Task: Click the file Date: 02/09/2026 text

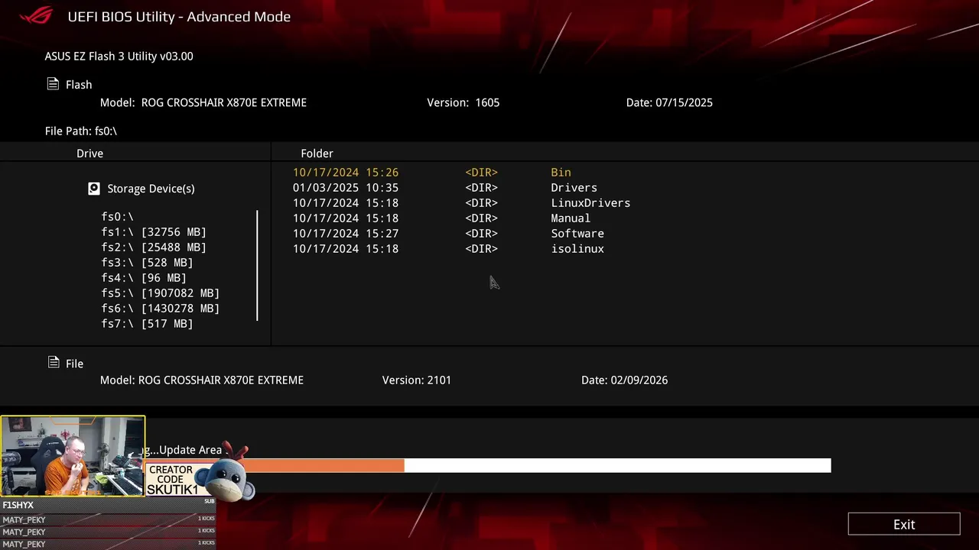Action: click(x=624, y=380)
